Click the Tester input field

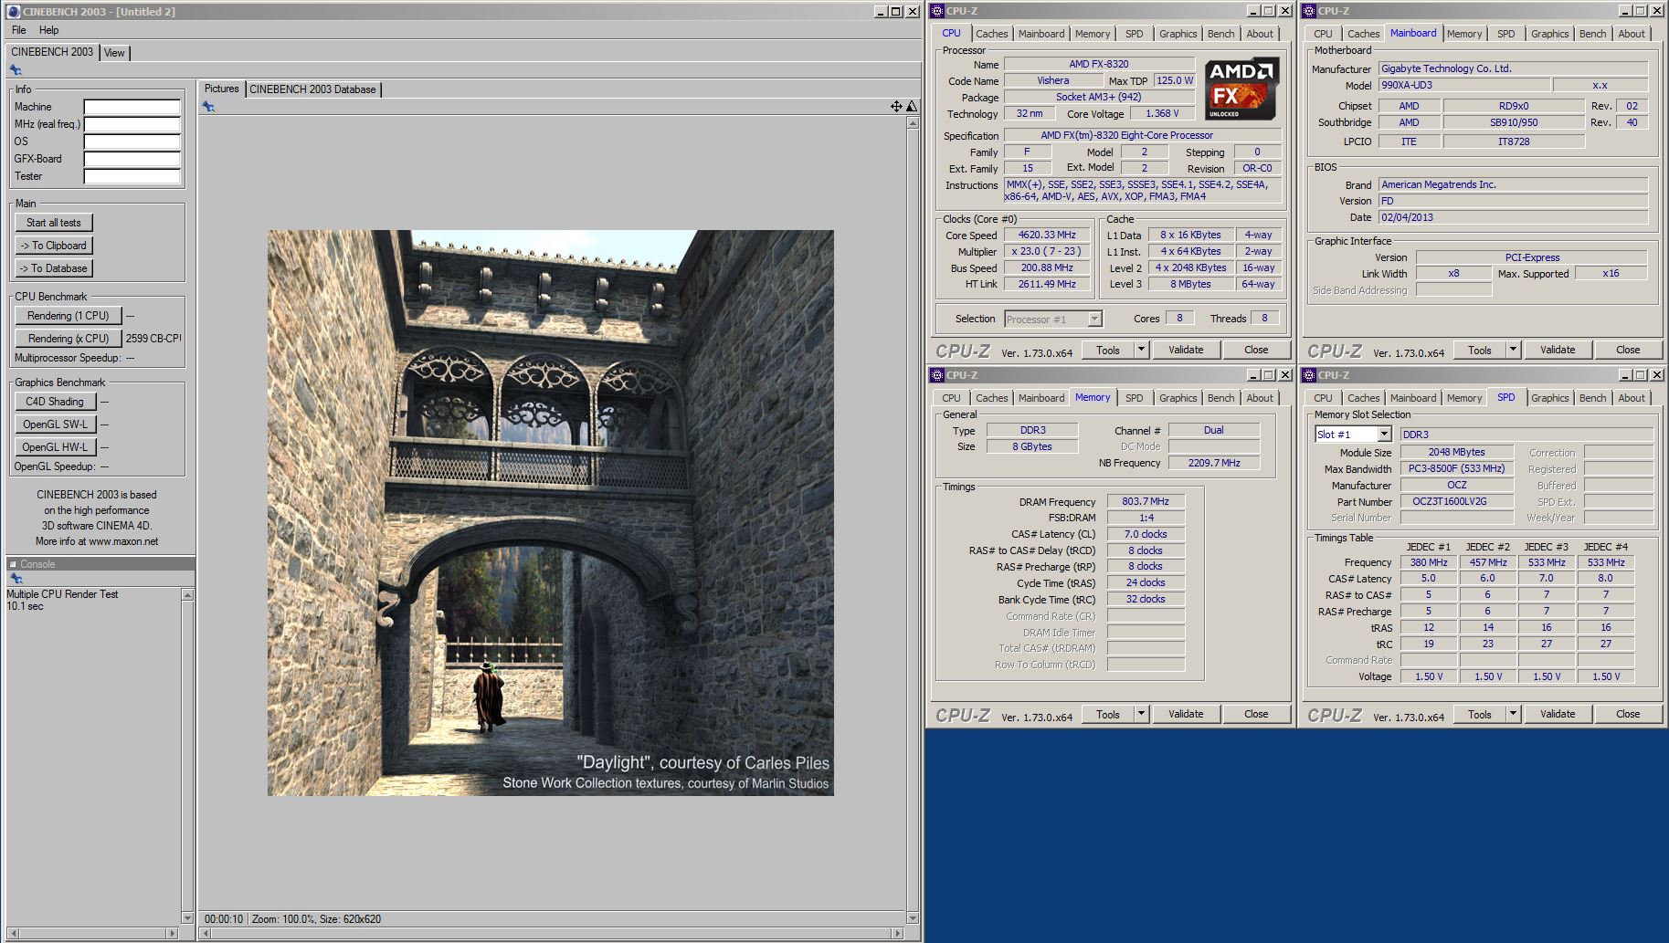[x=132, y=176]
